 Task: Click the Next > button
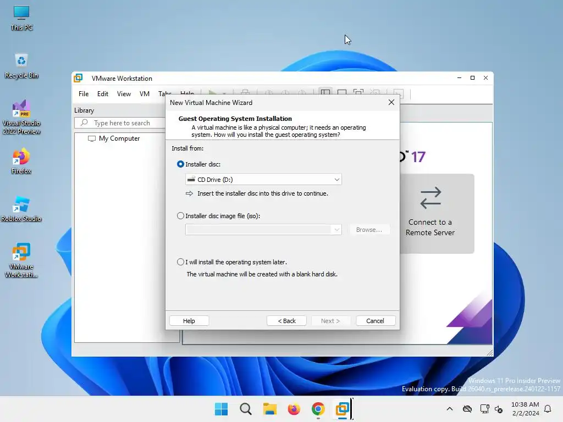(330, 321)
